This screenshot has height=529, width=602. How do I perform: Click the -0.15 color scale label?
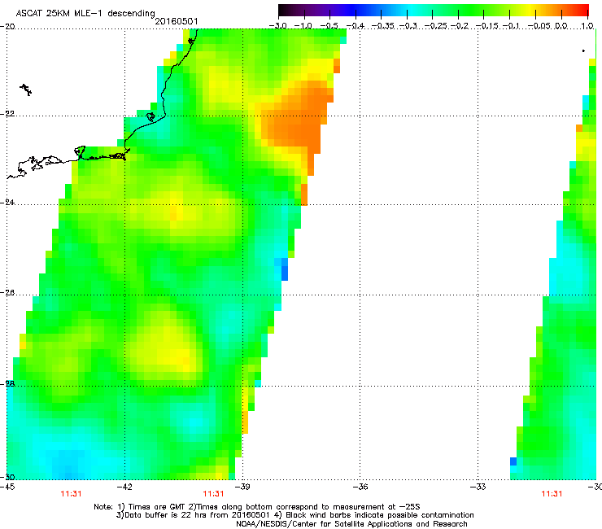tap(486, 26)
